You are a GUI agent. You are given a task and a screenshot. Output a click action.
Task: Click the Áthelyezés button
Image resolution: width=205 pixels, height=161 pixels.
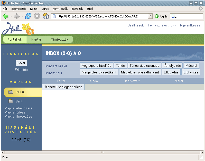[172, 65]
